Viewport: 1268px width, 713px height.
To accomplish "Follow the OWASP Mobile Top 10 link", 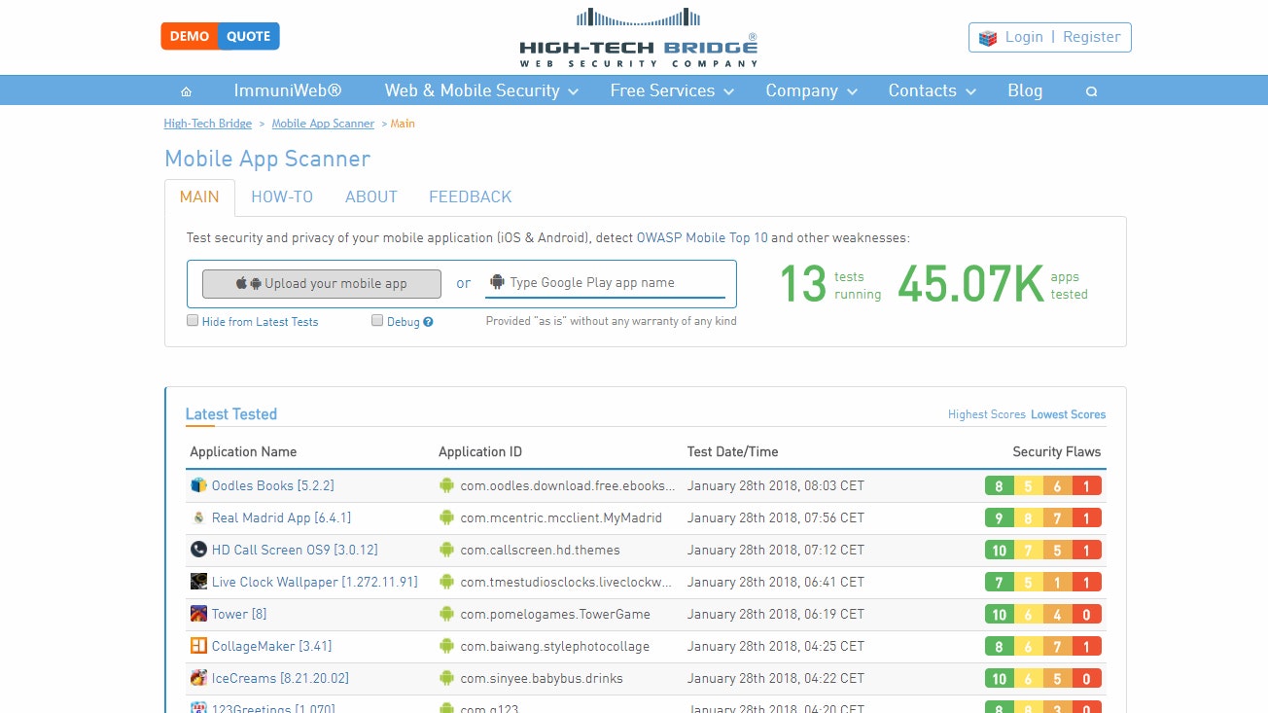I will tap(702, 237).
